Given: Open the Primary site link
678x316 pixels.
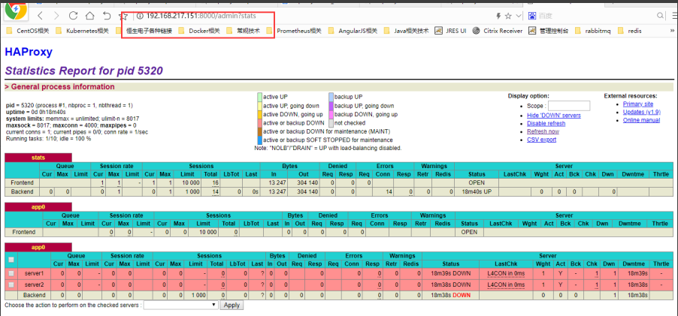Looking at the screenshot, I should coord(638,104).
